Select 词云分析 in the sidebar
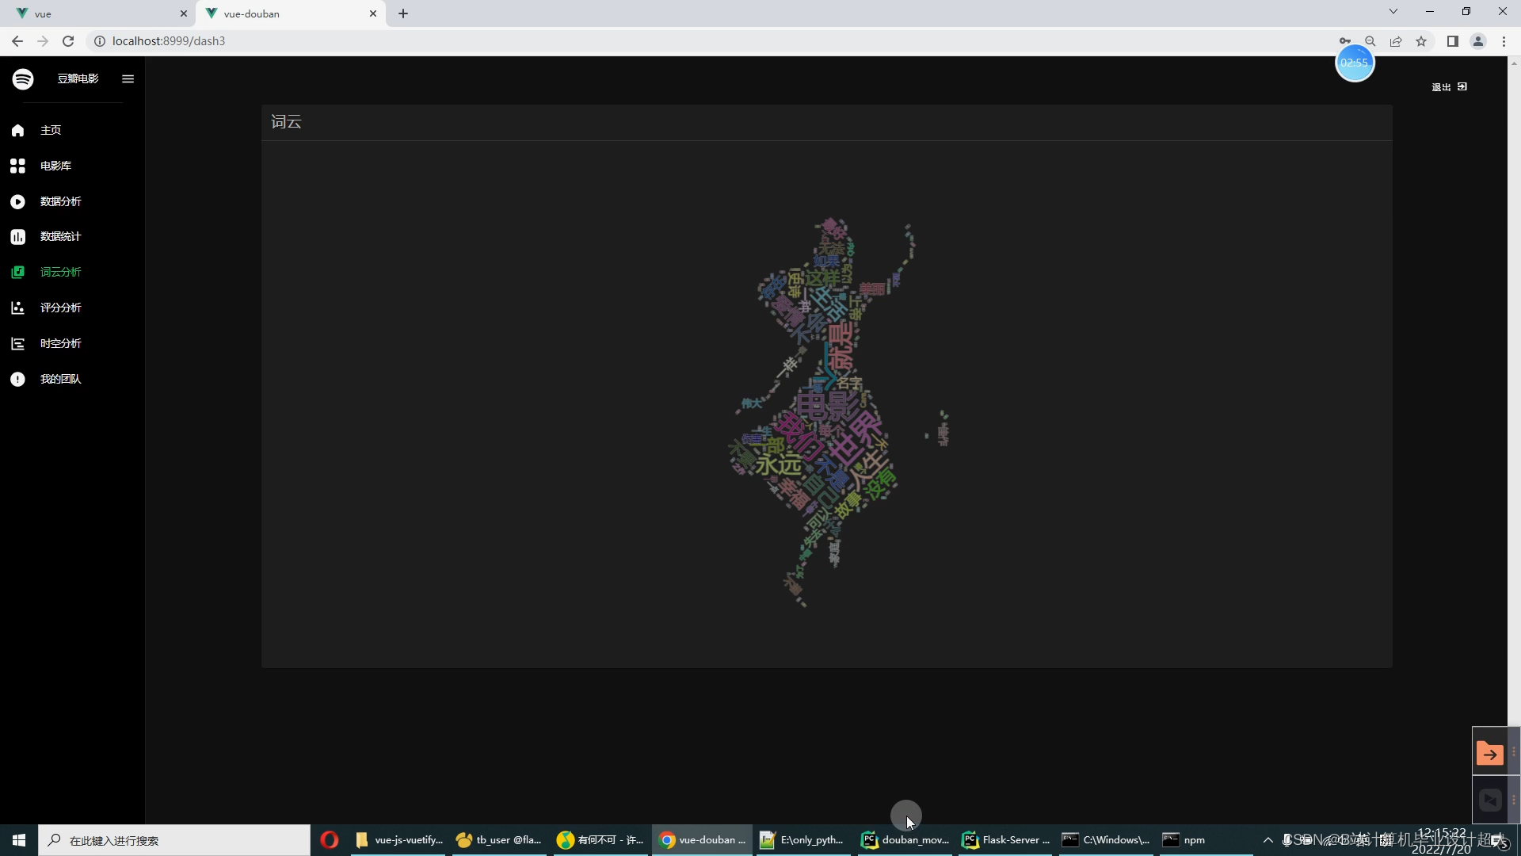 [x=60, y=272]
